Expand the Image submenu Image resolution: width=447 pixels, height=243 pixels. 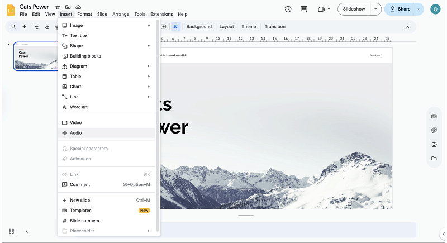pos(149,25)
